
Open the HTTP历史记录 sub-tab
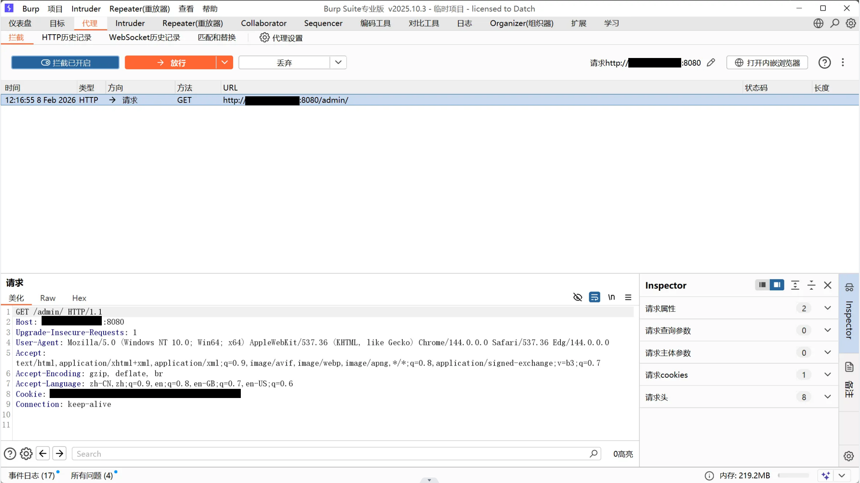(66, 38)
